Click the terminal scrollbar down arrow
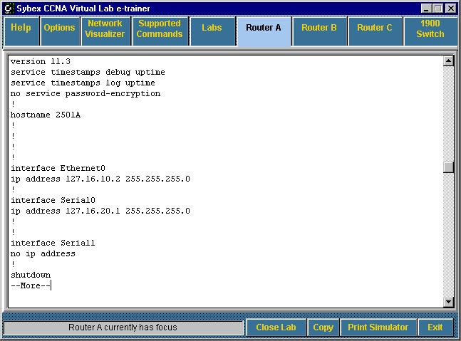This screenshot has width=461, height=341. pyautogui.click(x=448, y=302)
